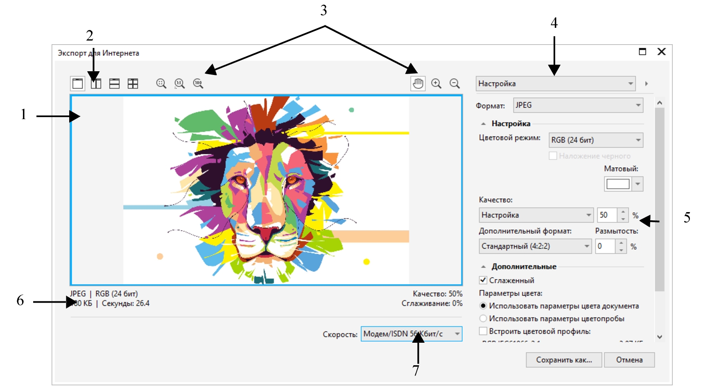The width and height of the screenshot is (703, 389).
Task: Click the Отмена button
Action: 629,360
